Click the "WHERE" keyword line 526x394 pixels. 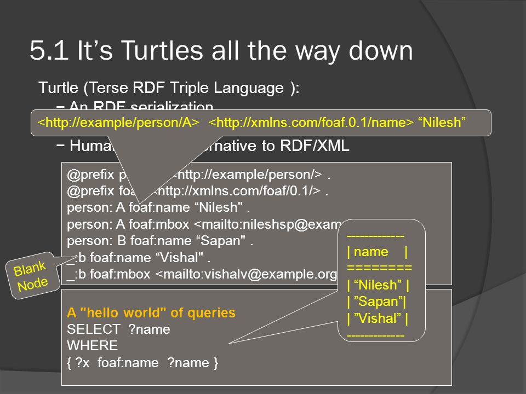coord(92,346)
